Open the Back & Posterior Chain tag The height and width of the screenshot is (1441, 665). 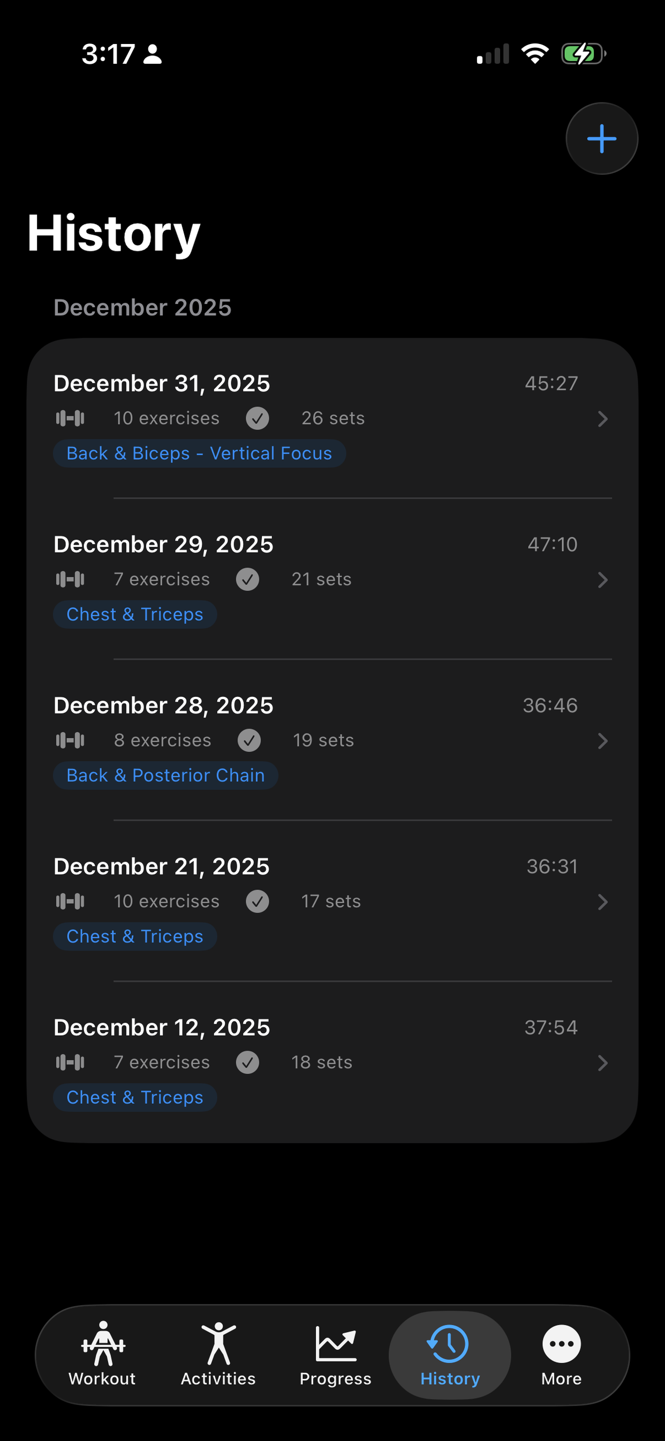[x=165, y=776]
